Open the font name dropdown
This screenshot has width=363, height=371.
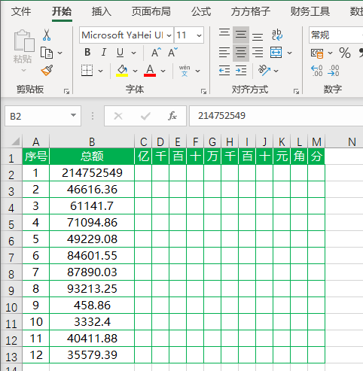(x=169, y=35)
